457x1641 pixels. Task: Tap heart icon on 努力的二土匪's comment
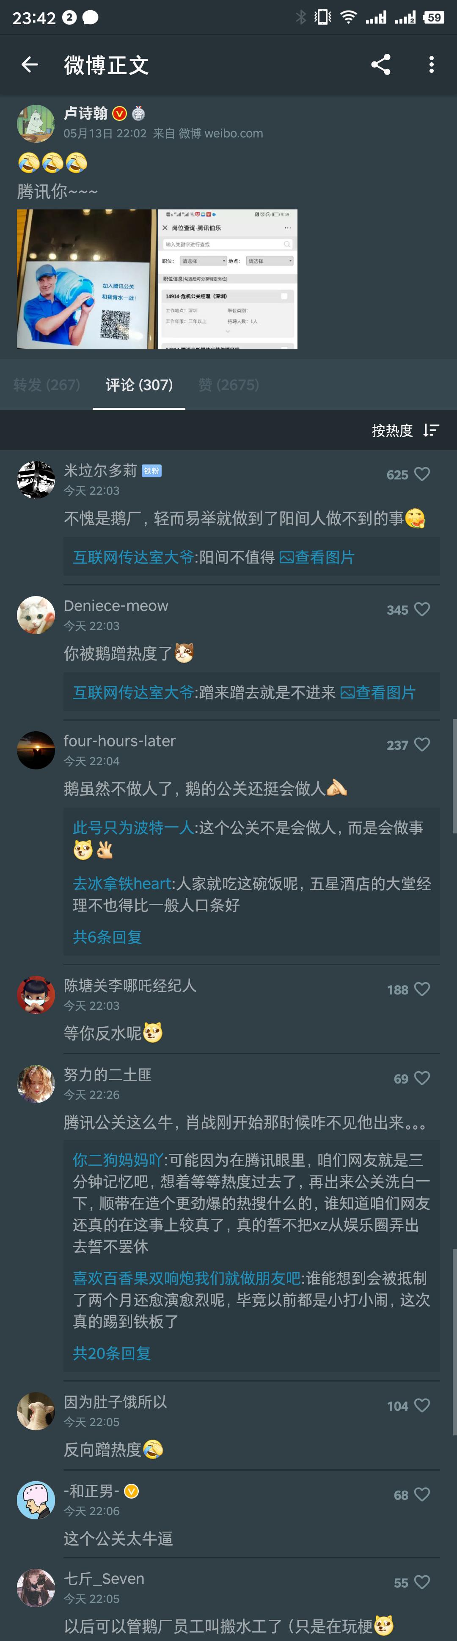(x=422, y=1078)
